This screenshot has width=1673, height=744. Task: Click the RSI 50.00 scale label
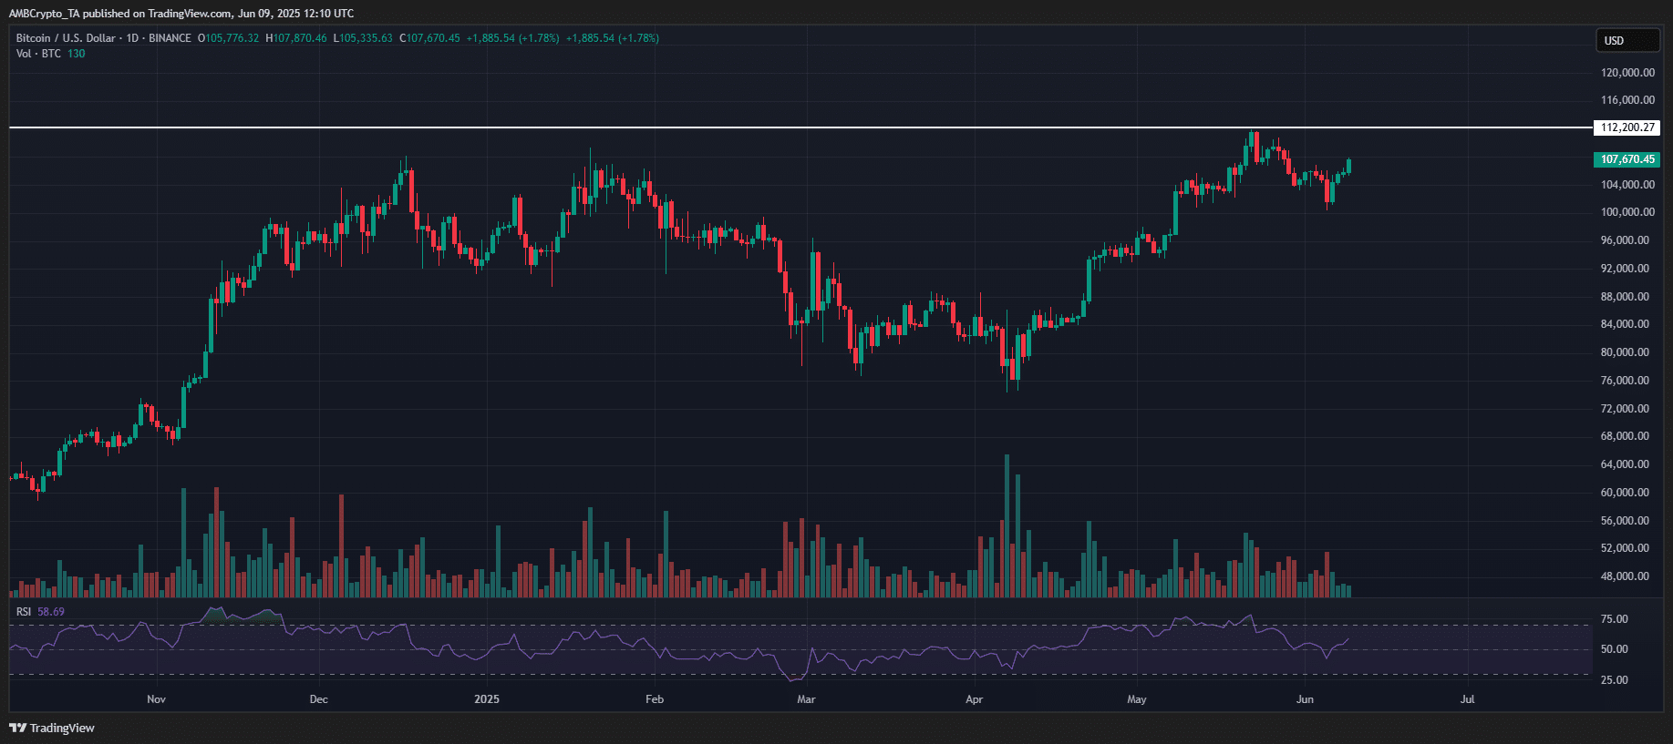(x=1614, y=649)
